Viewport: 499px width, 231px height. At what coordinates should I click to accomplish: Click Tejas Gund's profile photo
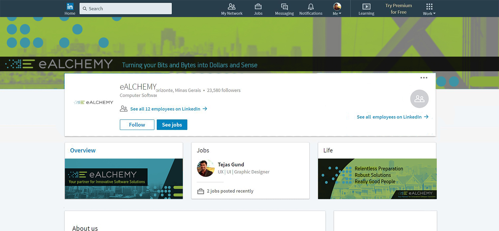pos(206,168)
